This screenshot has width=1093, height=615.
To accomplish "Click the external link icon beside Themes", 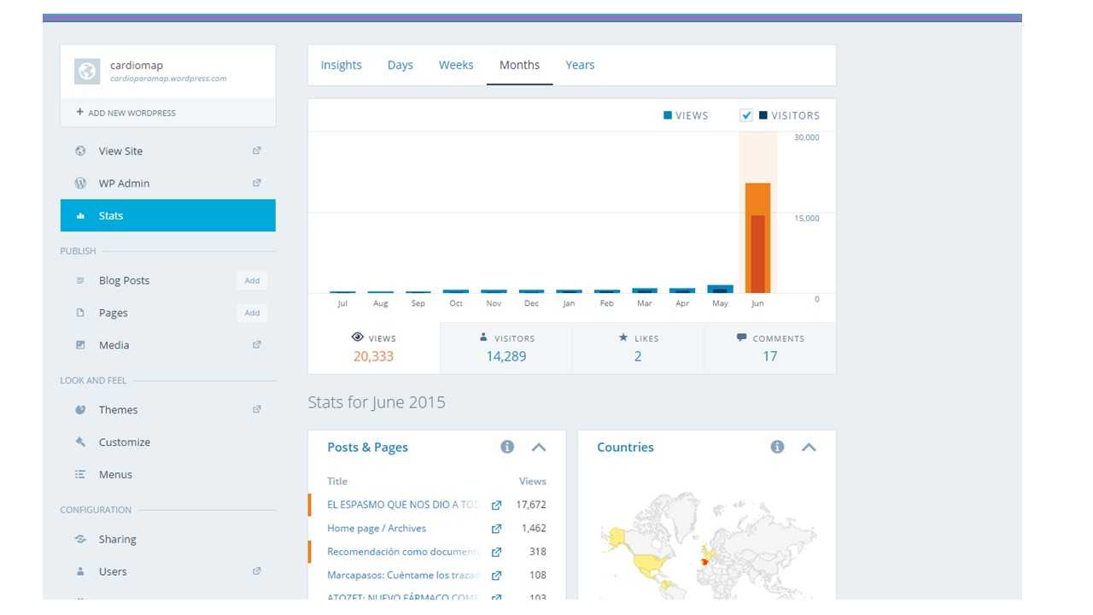I will click(256, 409).
